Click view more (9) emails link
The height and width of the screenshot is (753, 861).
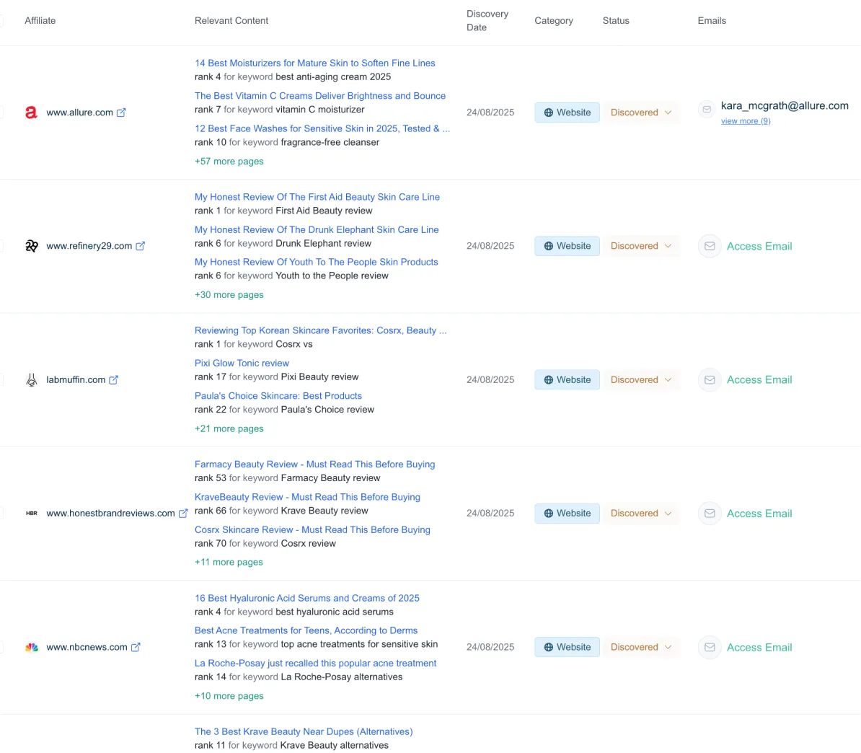tap(746, 121)
